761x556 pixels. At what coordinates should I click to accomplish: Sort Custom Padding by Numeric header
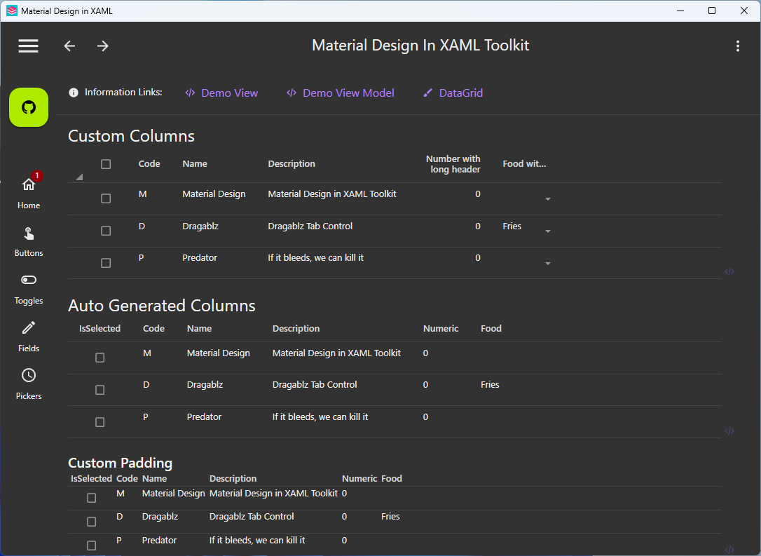click(x=359, y=478)
